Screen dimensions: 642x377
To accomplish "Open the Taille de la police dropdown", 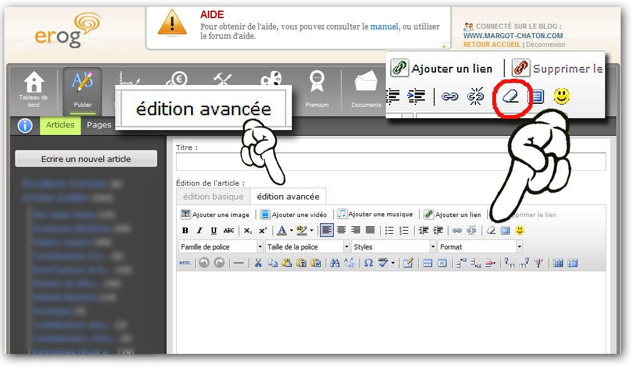I will coord(307,246).
